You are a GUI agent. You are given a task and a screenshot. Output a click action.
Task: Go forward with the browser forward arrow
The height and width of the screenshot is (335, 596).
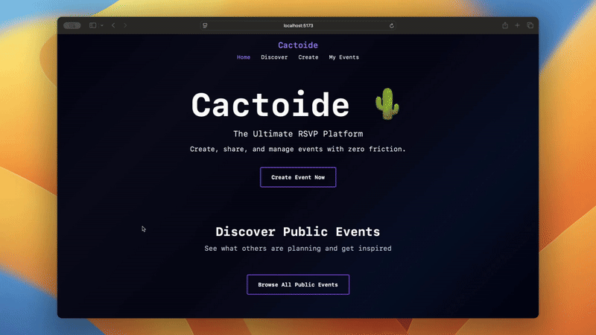[125, 25]
